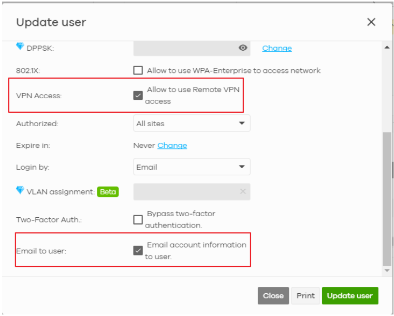
Task: Click the Change link next to DPPSK
Action: 277,48
